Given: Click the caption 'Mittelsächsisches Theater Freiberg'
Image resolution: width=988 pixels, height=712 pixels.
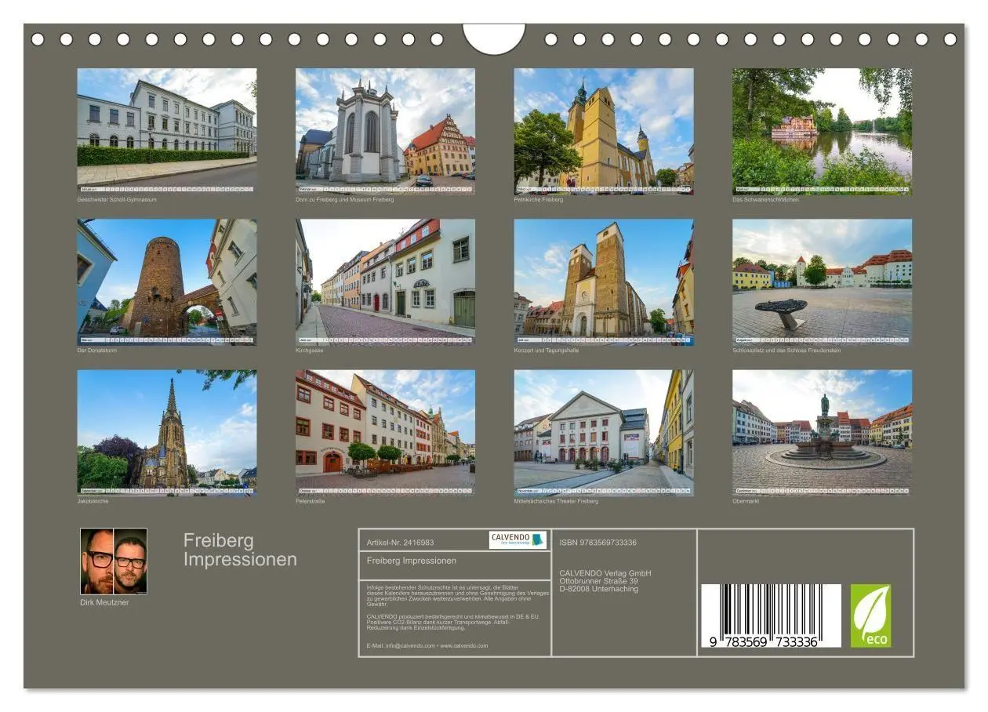Looking at the screenshot, I should (556, 501).
